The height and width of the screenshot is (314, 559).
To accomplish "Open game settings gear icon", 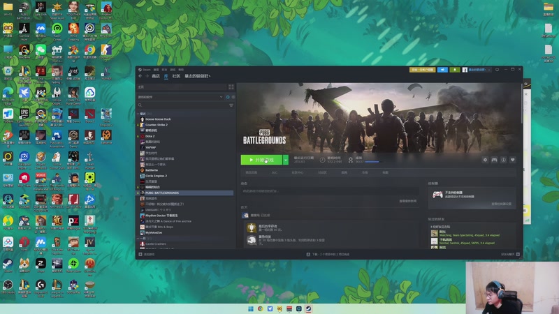I will 485,160.
